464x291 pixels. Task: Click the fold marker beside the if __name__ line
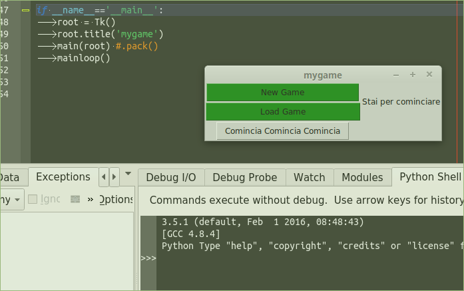click(25, 10)
